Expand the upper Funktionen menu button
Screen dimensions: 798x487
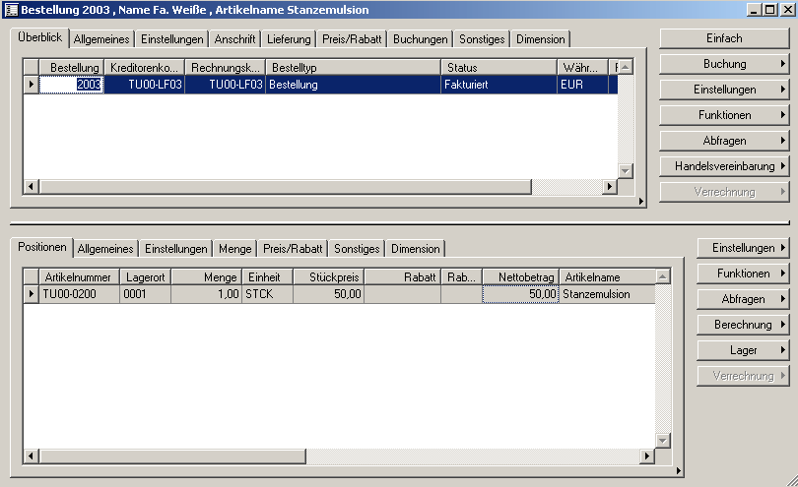[724, 115]
